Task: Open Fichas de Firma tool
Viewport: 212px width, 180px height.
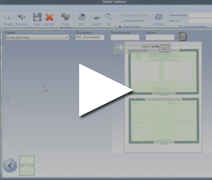Action: point(66,20)
